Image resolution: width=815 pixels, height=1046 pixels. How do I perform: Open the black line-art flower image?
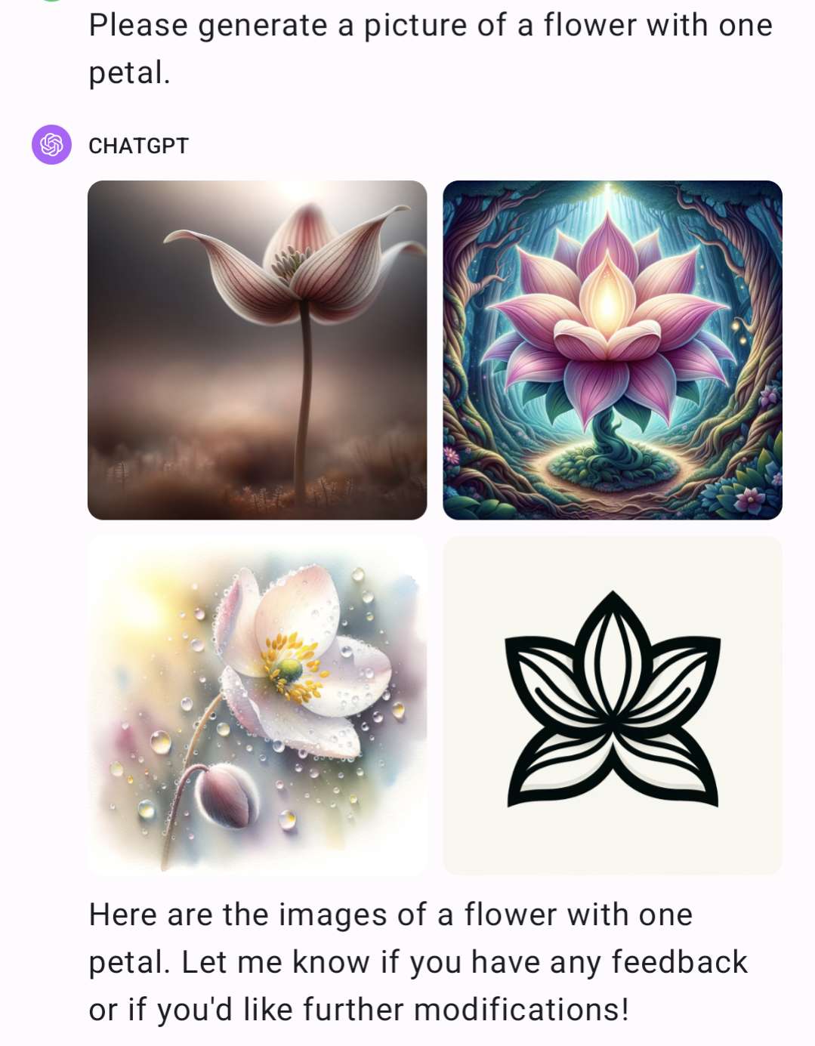(613, 705)
